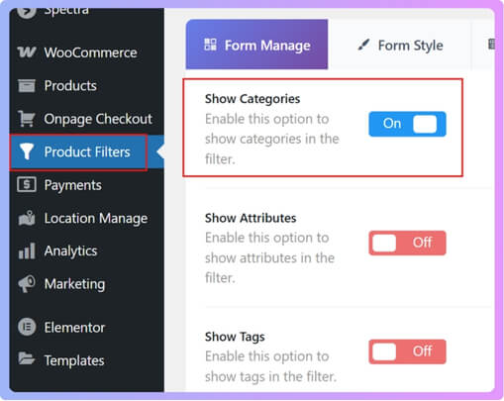Enable the Show Attributes toggle
Image resolution: width=504 pixels, height=401 pixels.
click(407, 243)
